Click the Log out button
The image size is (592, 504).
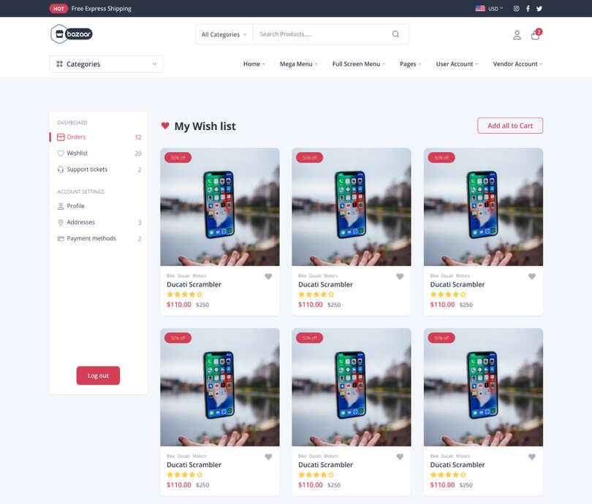98,375
